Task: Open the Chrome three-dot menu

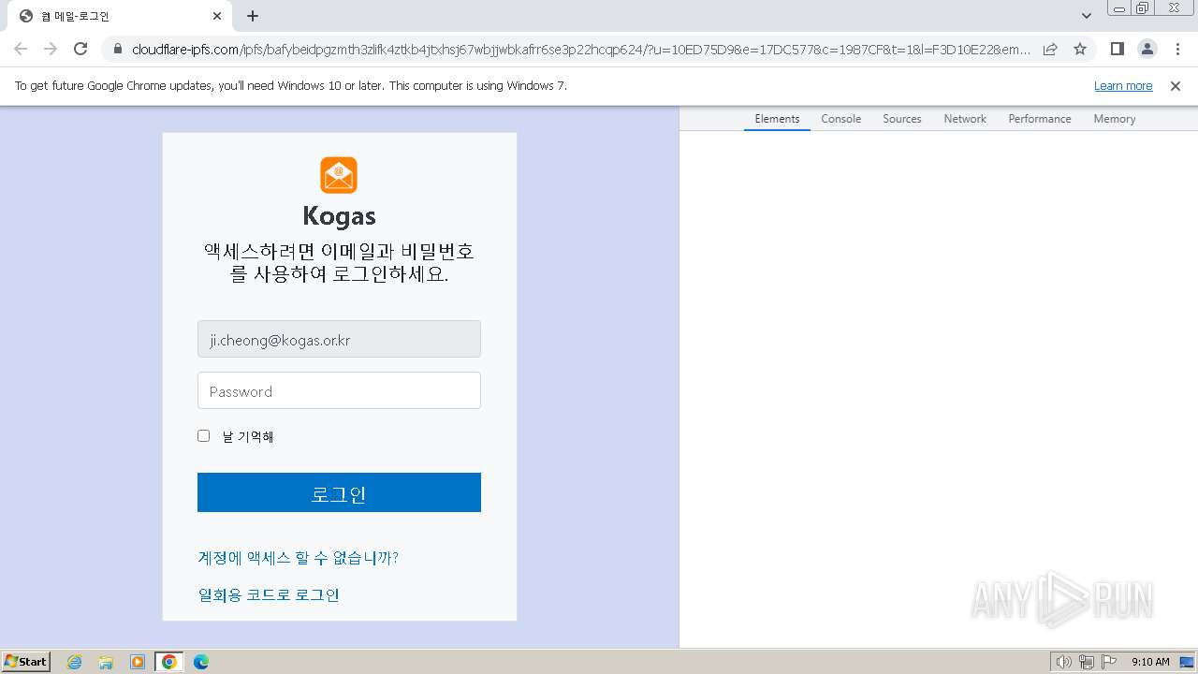Action: [1176, 49]
